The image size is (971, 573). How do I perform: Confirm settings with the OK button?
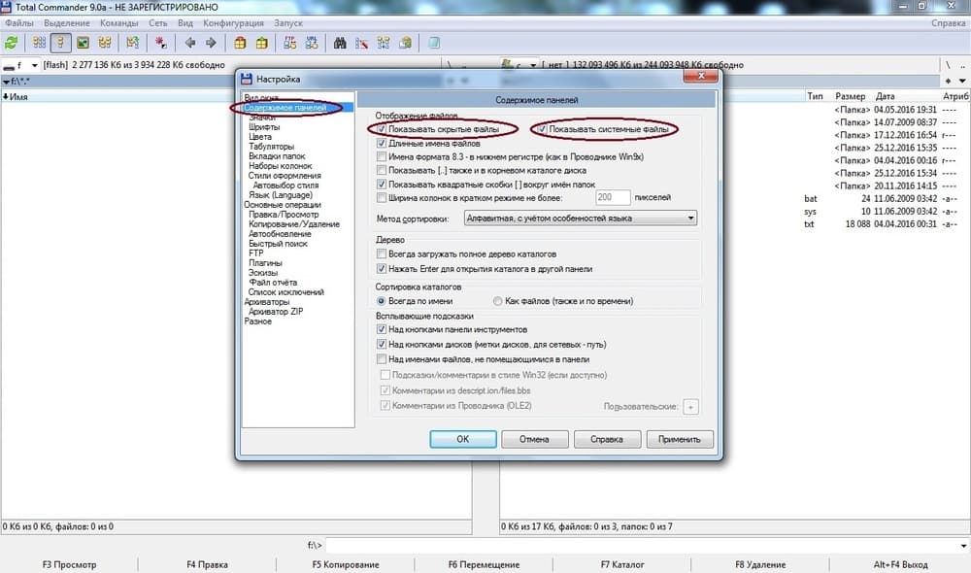point(463,439)
